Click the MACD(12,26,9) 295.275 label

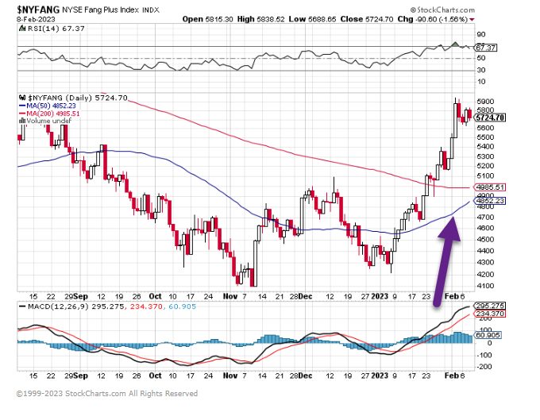tap(75, 306)
